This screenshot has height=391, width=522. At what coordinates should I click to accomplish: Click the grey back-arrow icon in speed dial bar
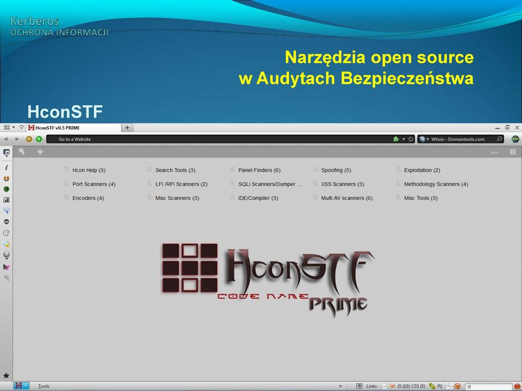(22, 152)
